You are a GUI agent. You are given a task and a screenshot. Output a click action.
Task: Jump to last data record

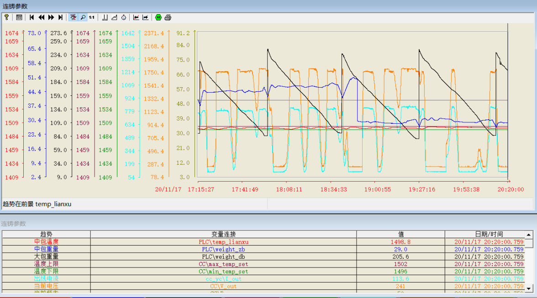tap(61, 17)
